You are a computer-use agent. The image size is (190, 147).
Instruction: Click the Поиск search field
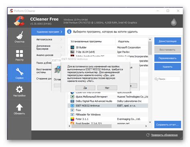coord(167,79)
